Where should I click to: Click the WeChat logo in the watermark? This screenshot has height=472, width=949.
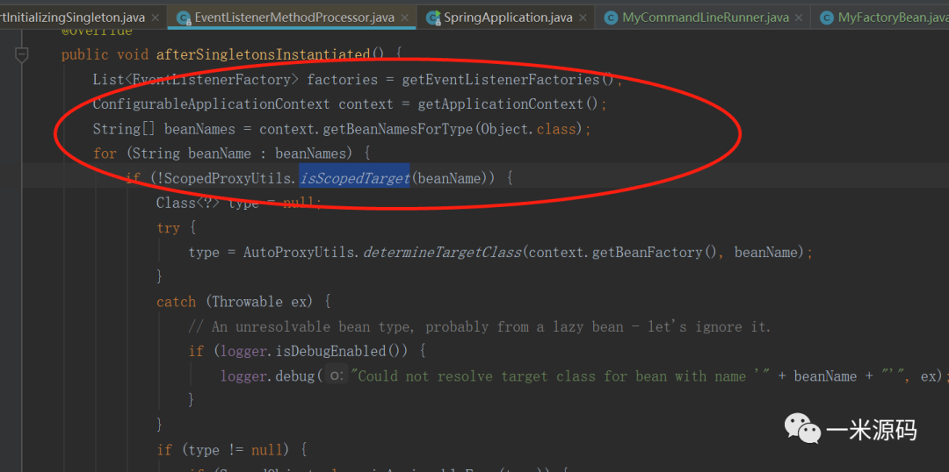(x=802, y=429)
